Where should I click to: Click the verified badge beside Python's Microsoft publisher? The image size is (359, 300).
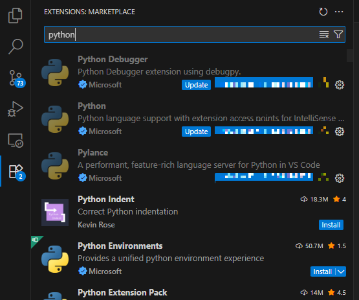pyautogui.click(x=82, y=132)
